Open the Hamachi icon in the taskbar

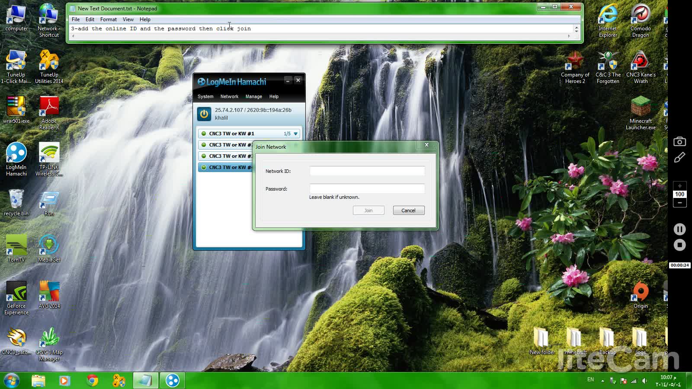point(172,380)
